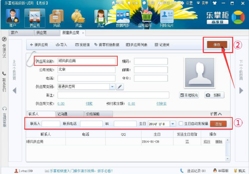Click the 购买 icon in status bar

236,171
